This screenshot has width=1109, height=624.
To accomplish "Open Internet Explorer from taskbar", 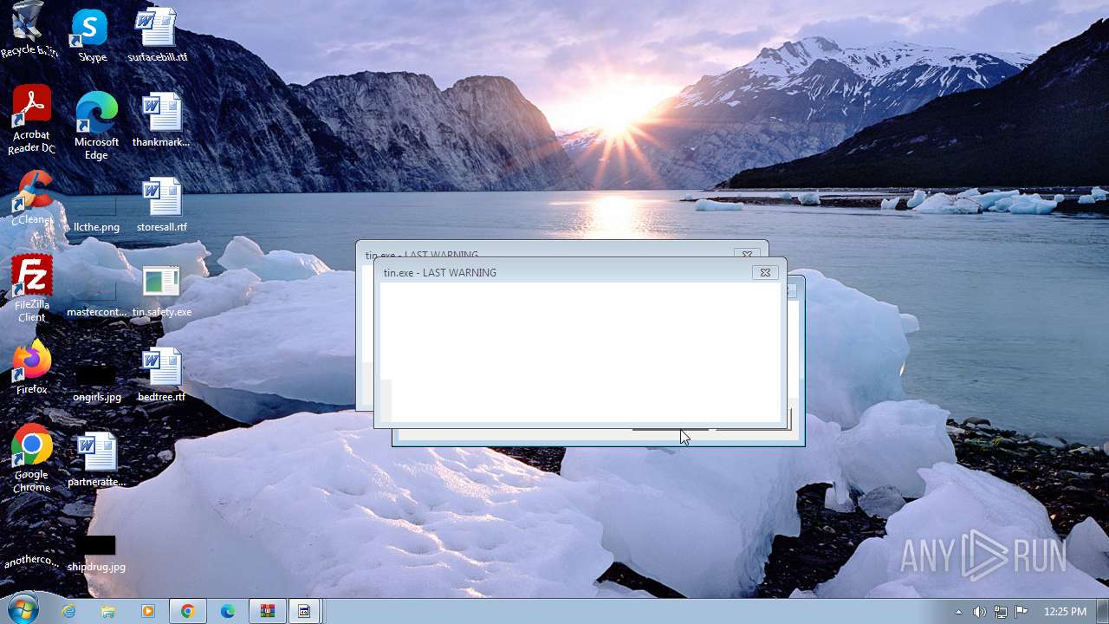I will point(68,611).
